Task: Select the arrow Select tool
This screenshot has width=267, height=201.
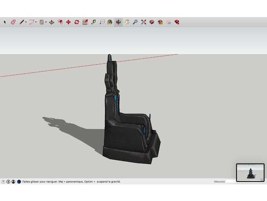Action: (x=5, y=22)
